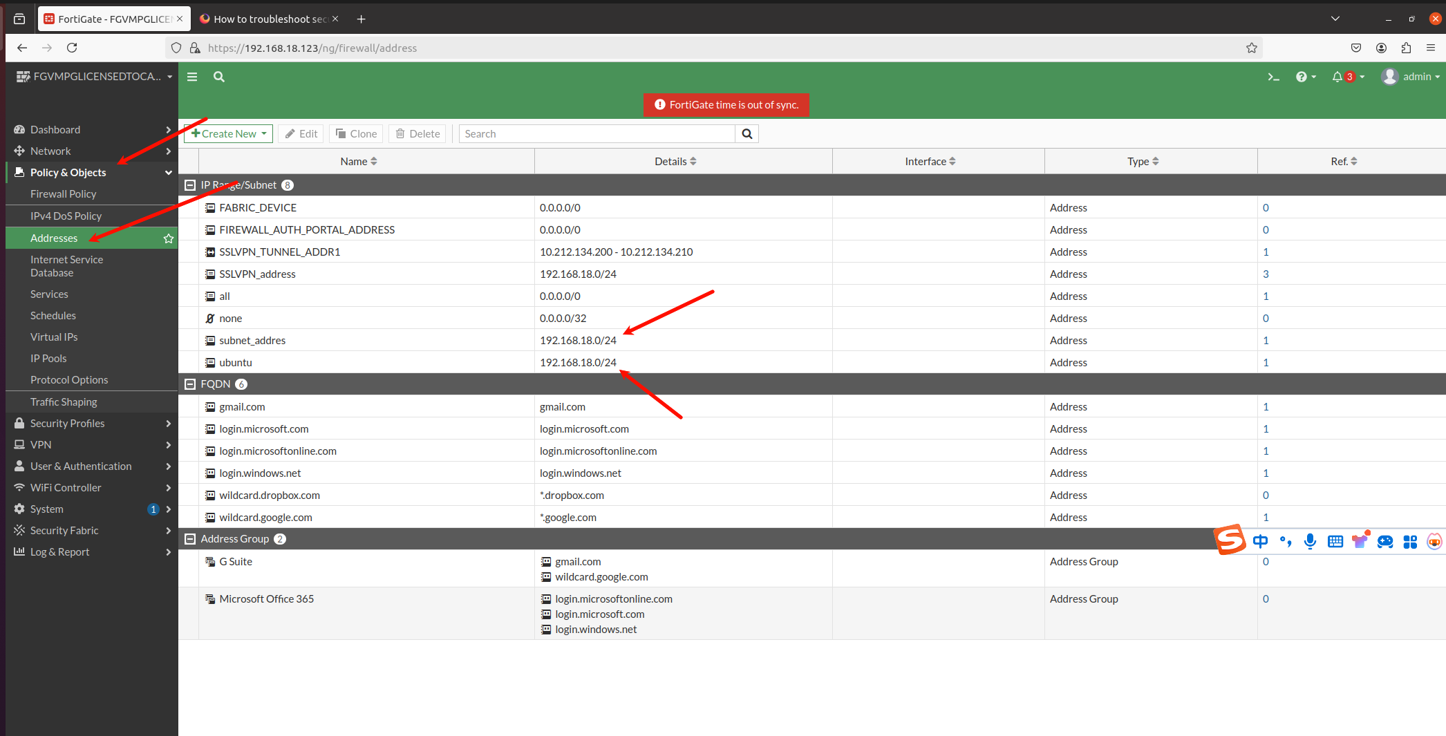Viewport: 1446px width, 736px height.
Task: Sort by the Details column
Action: pyautogui.click(x=675, y=162)
